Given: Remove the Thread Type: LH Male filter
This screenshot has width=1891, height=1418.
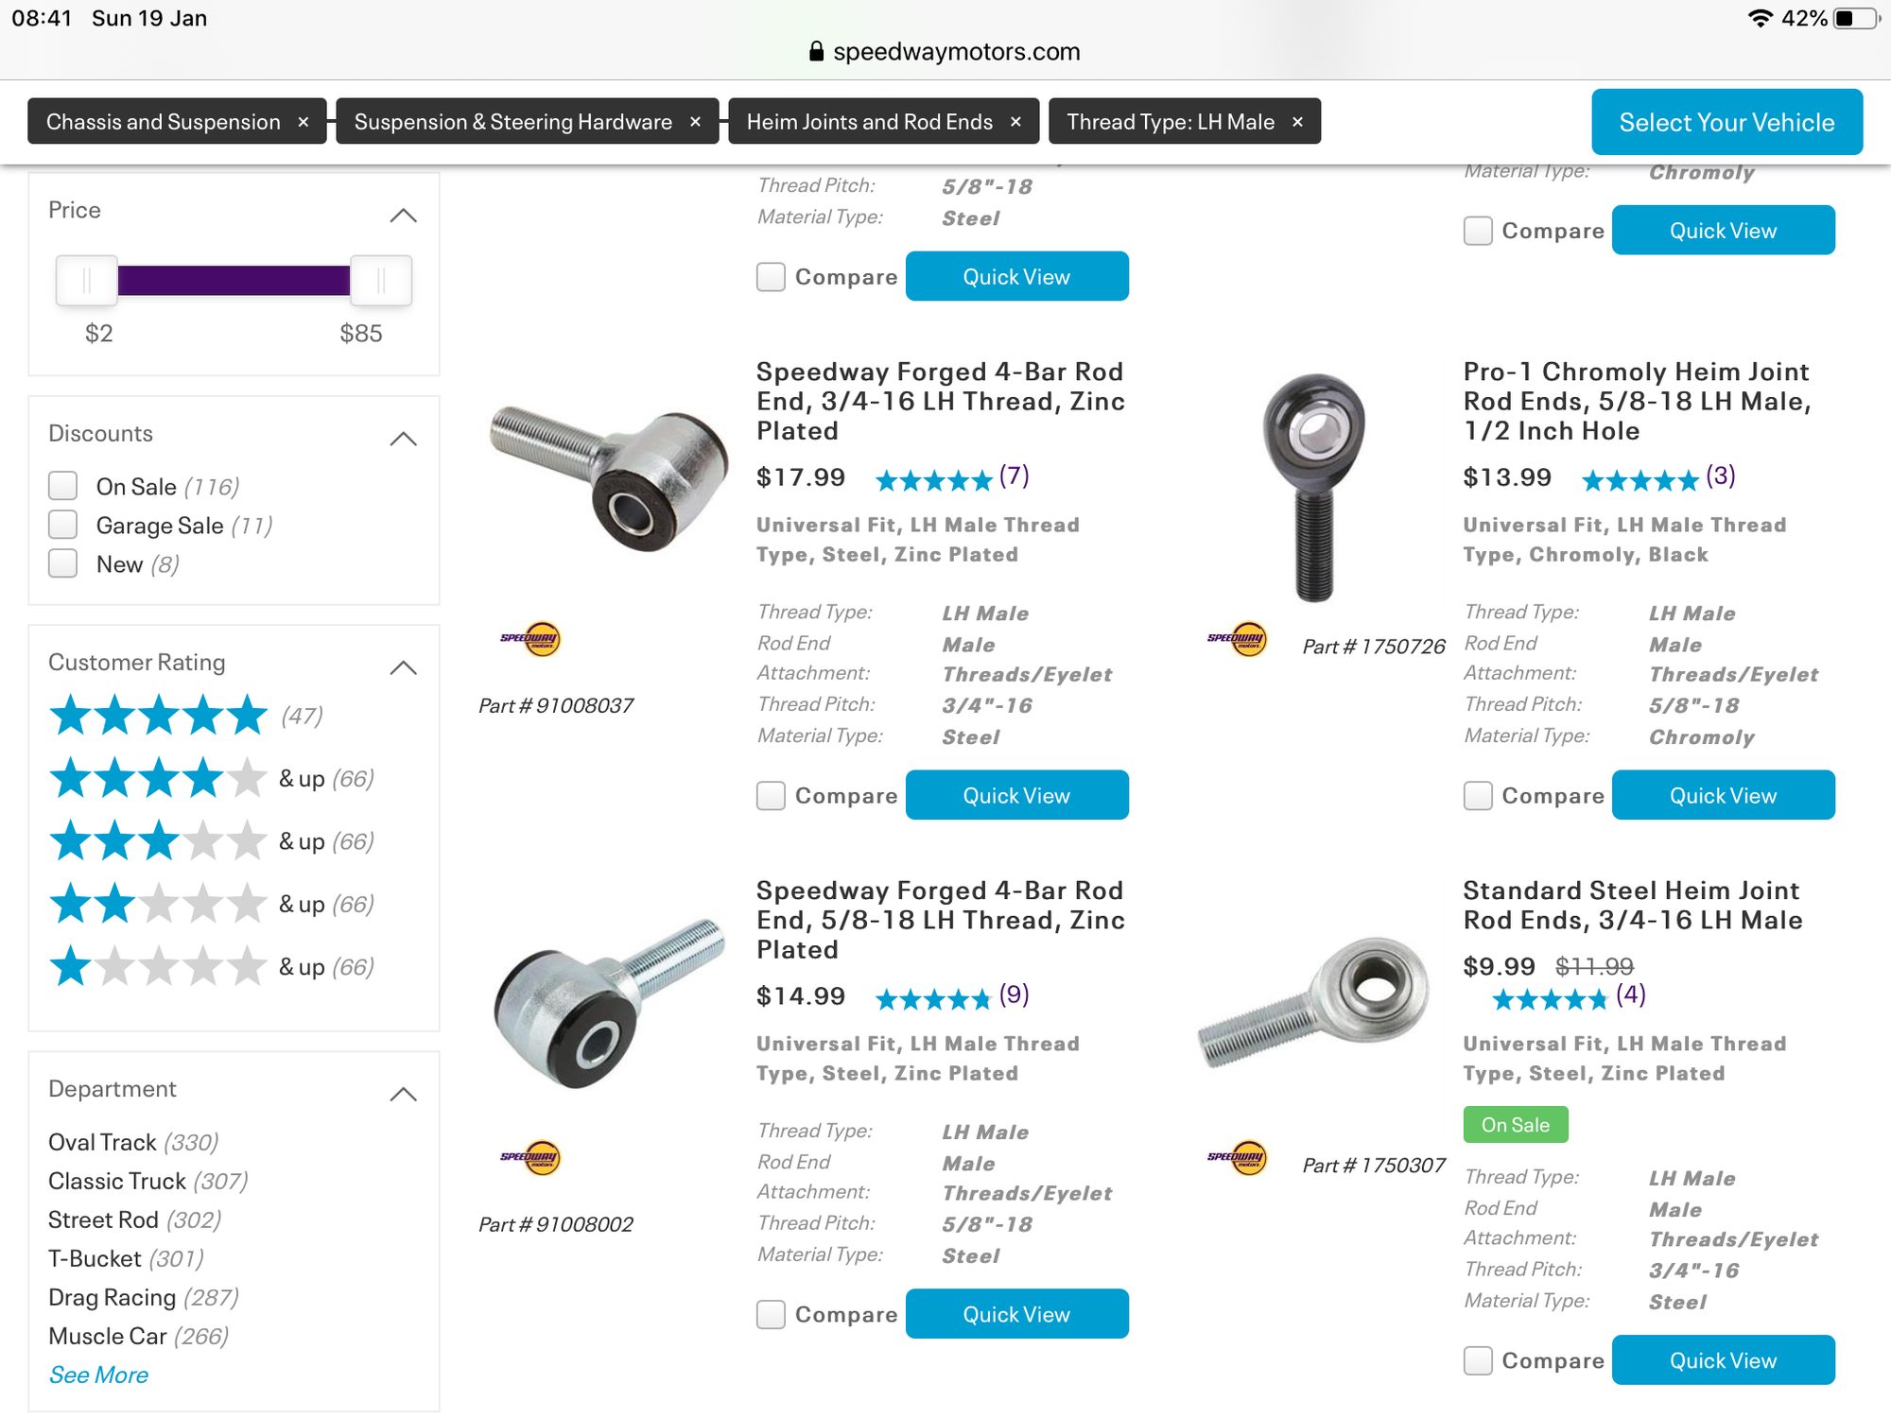Looking at the screenshot, I should [x=1297, y=122].
